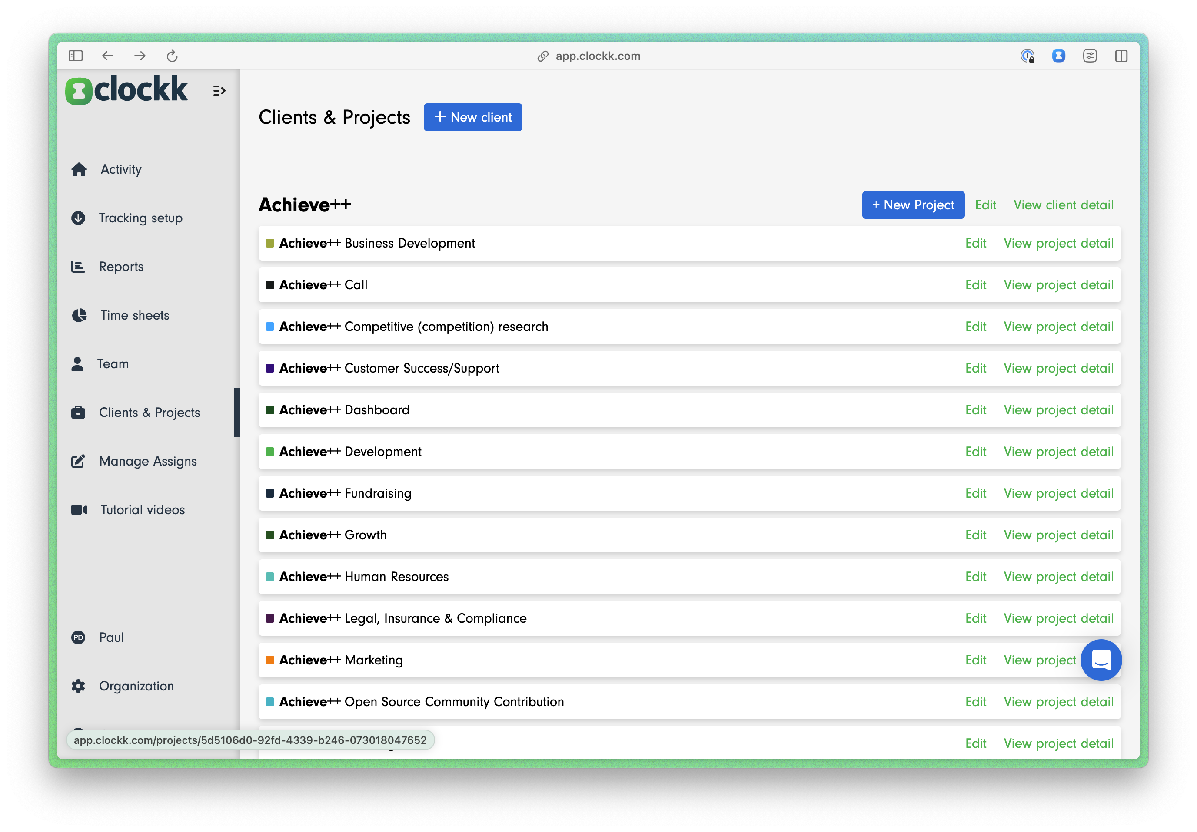Edit the Achieve++ Fundraising project
Viewport: 1197px width, 832px height.
click(x=976, y=493)
